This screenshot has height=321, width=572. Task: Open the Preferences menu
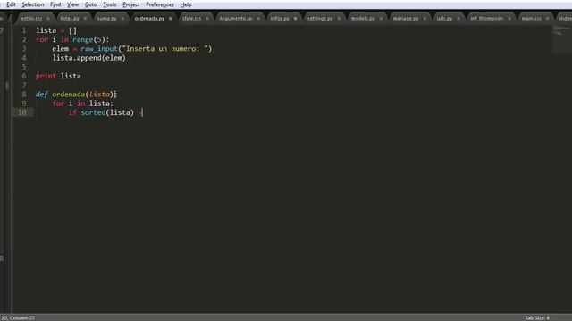160,4
